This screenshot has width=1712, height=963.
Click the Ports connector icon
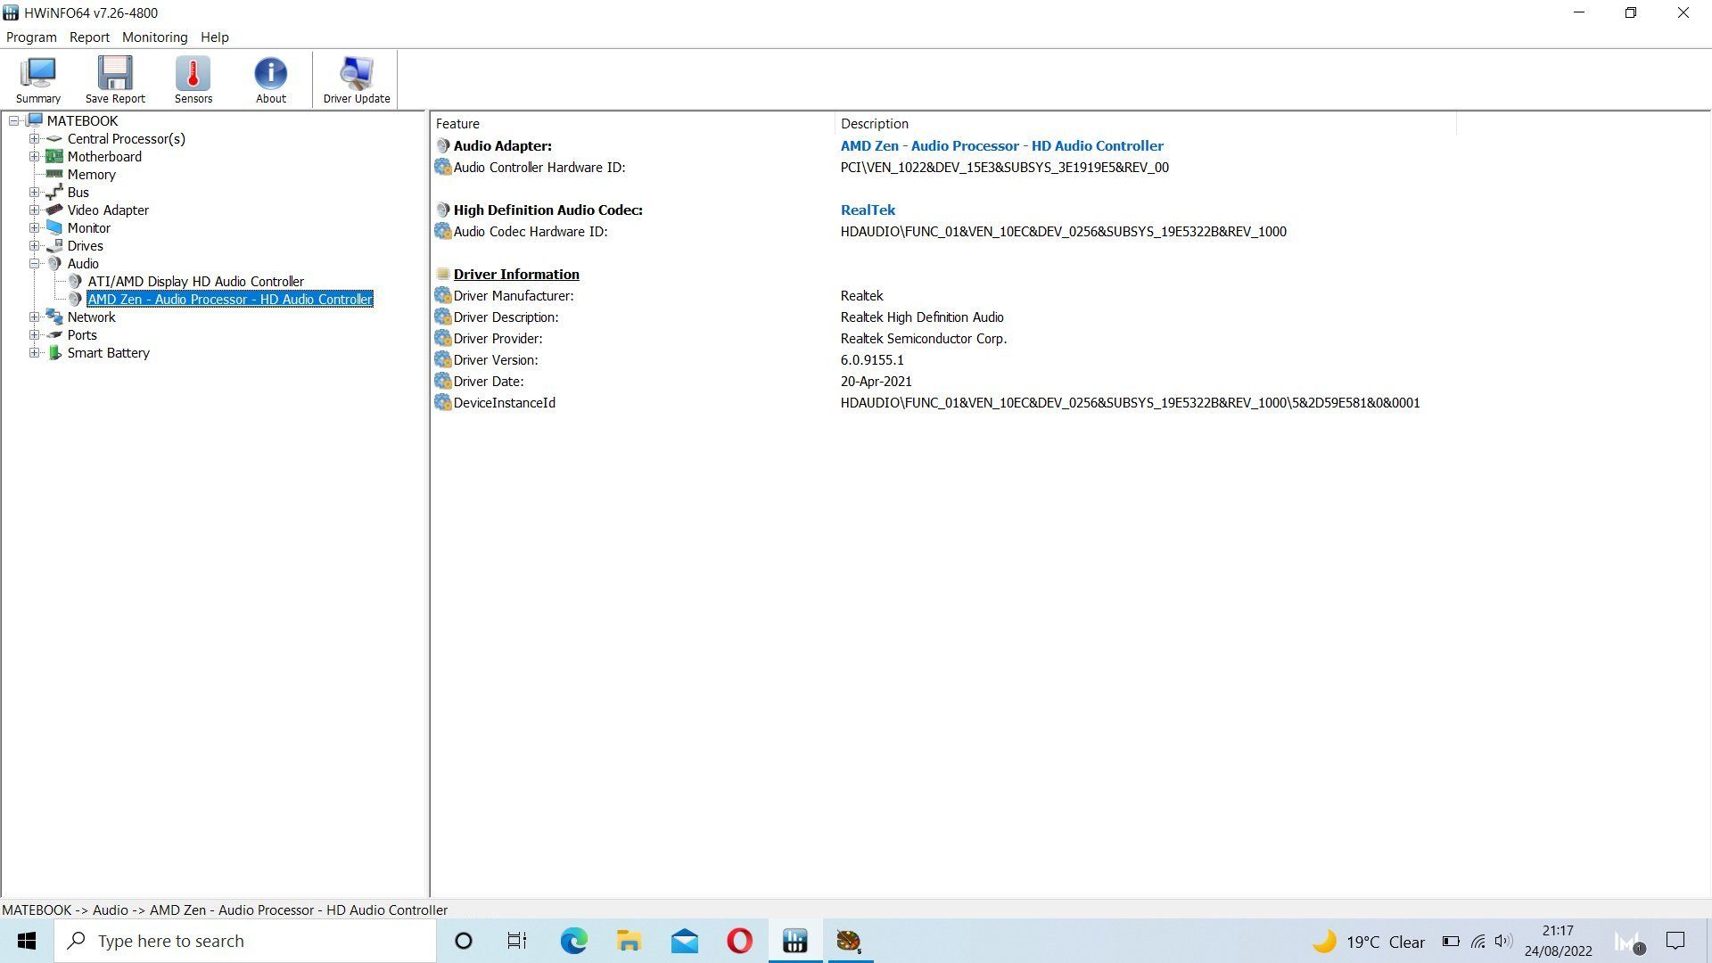click(x=54, y=334)
